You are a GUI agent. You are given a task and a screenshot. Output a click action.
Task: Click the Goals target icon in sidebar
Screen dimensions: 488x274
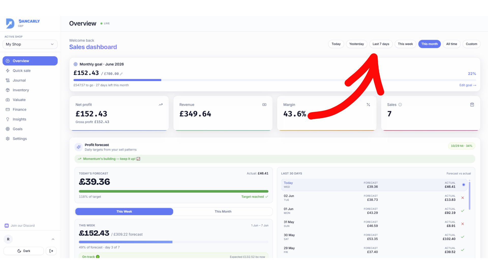[8, 129]
